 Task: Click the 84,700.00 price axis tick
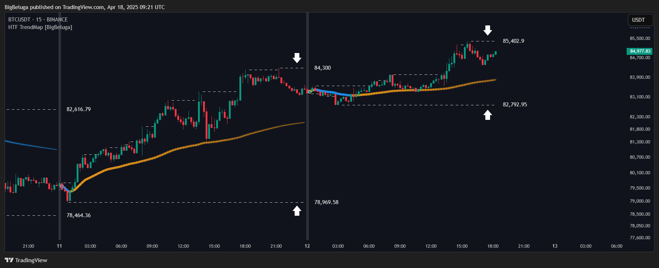point(640,58)
